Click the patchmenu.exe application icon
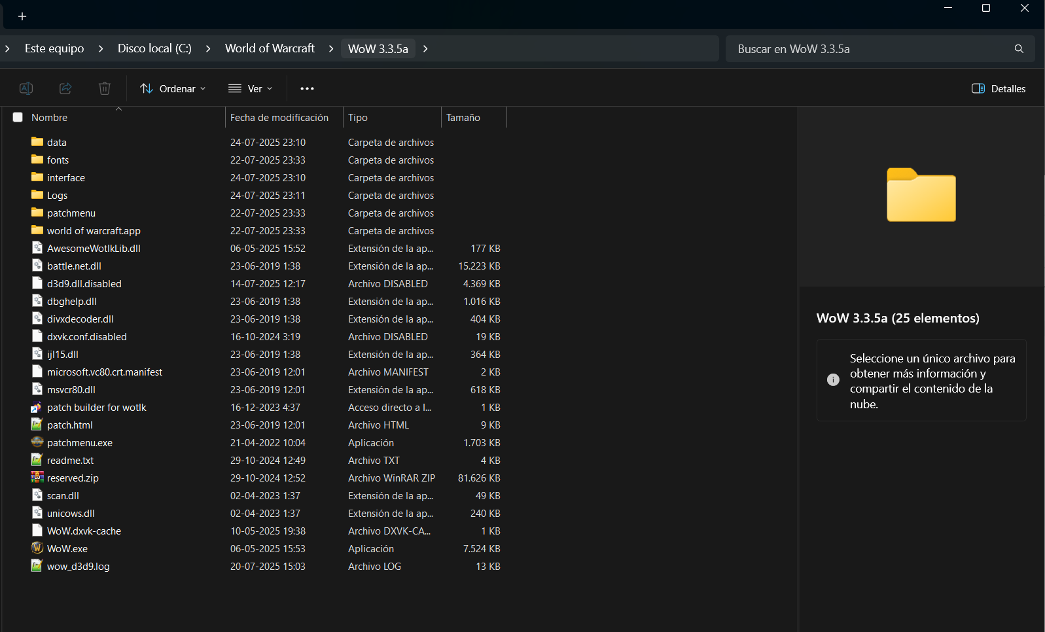The height and width of the screenshot is (632, 1045). (37, 442)
